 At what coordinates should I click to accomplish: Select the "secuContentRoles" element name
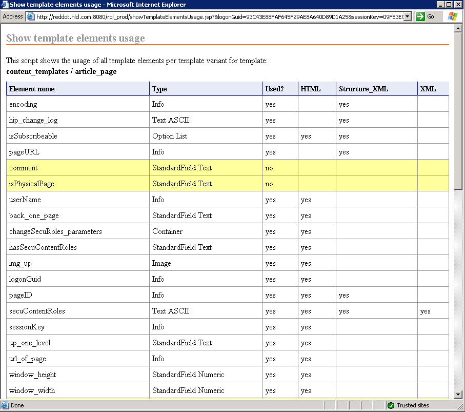click(37, 311)
